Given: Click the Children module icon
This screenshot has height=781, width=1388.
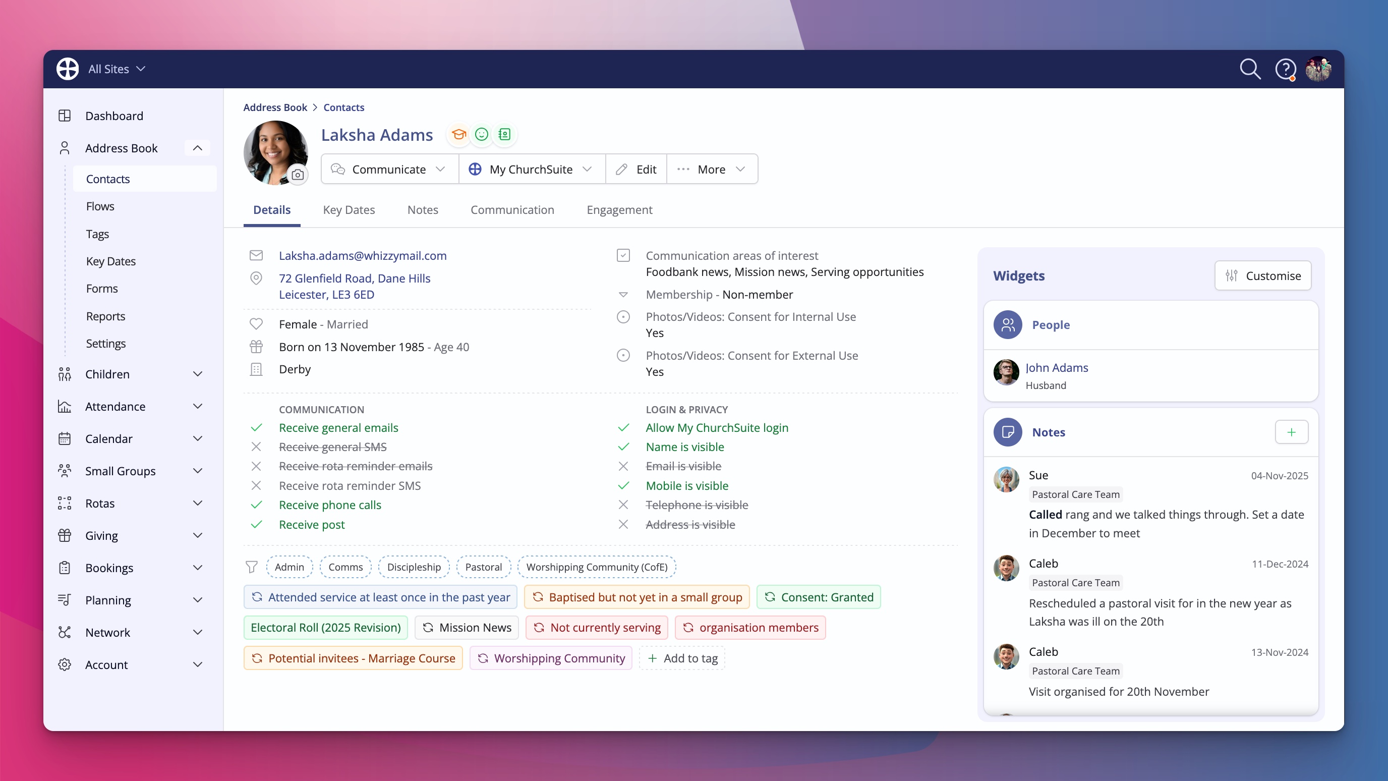Looking at the screenshot, I should pos(65,374).
